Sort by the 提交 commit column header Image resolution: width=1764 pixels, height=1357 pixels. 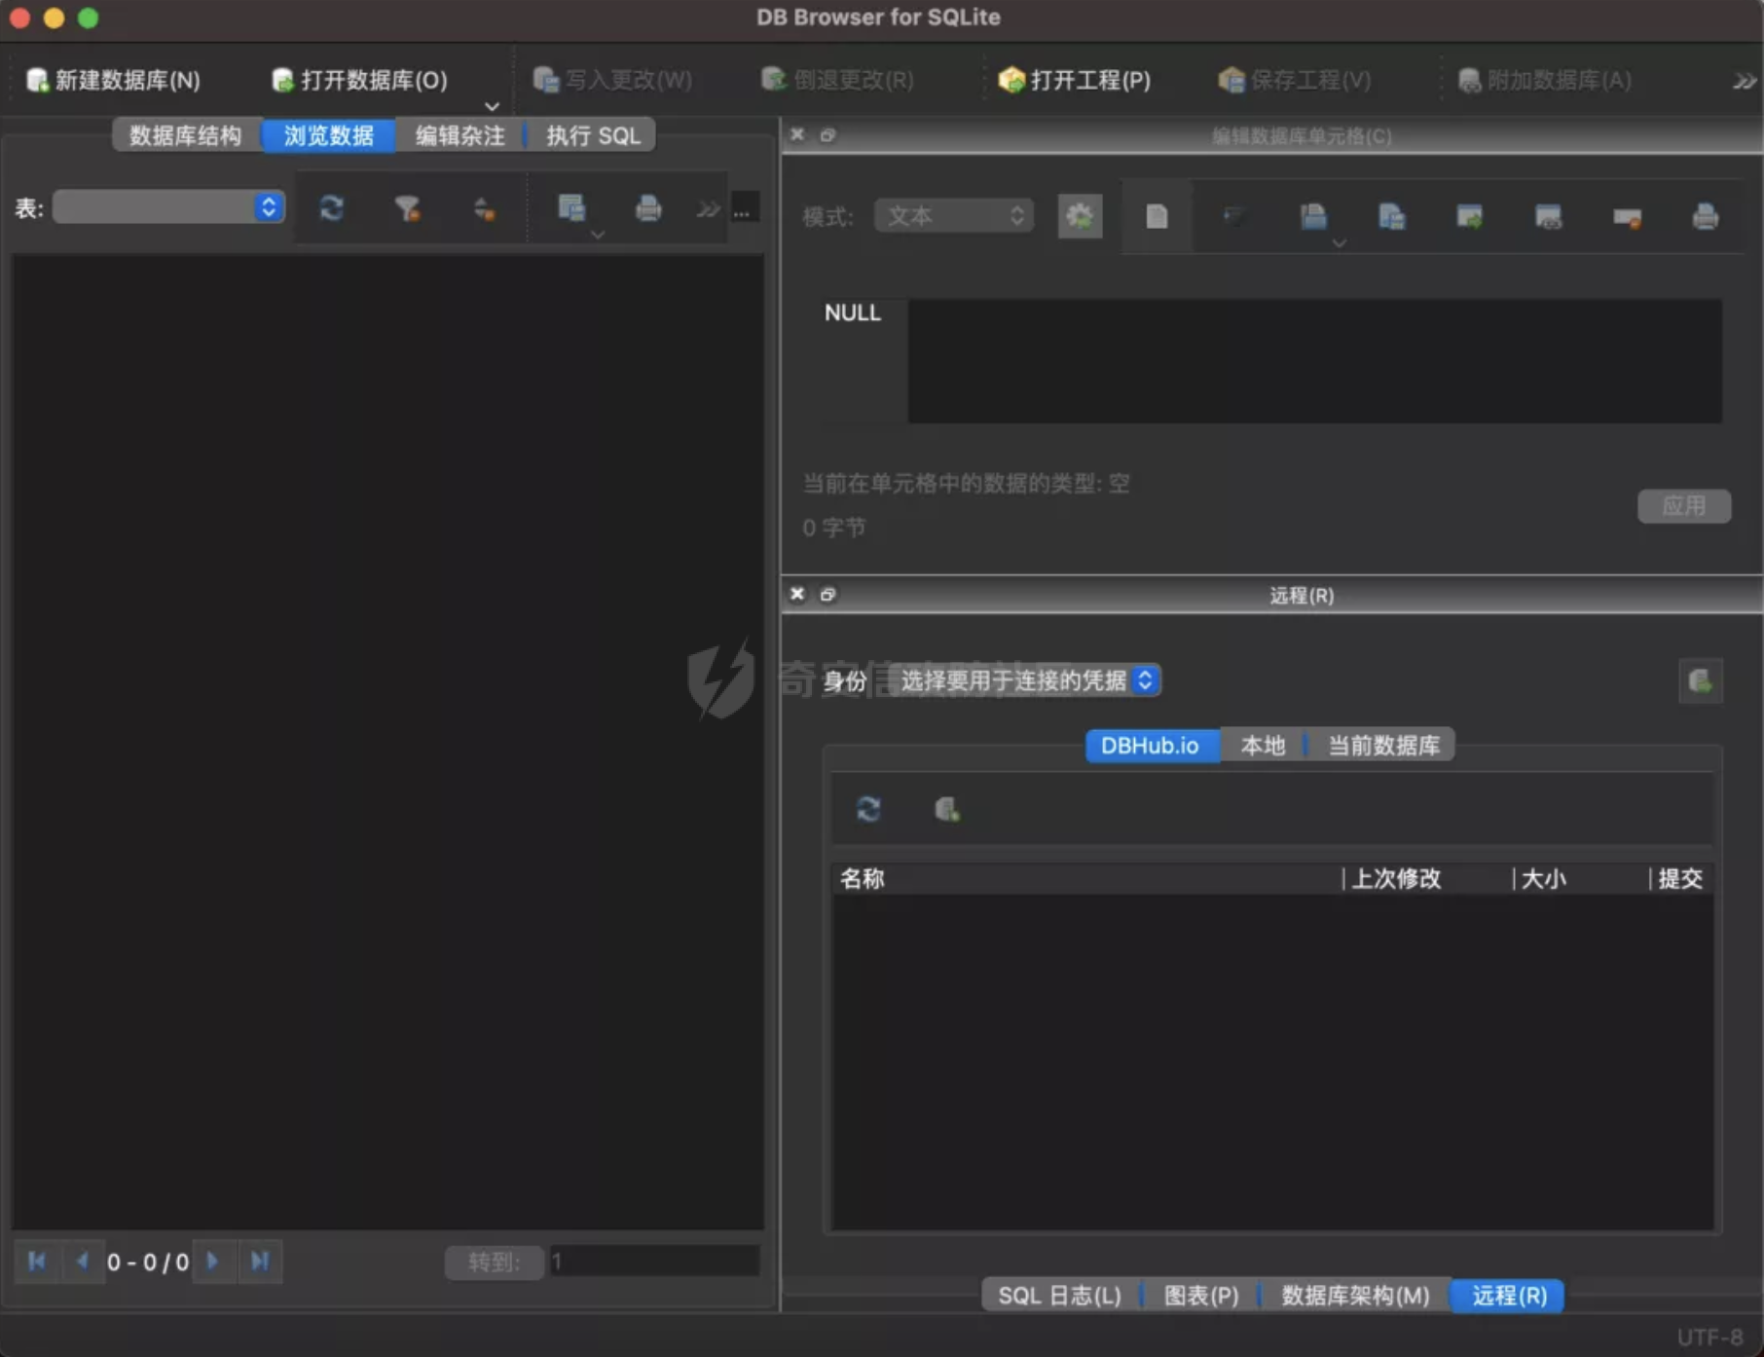point(1682,878)
